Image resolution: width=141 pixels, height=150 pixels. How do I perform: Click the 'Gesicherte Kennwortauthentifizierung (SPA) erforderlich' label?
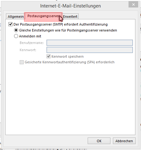pos(70,62)
